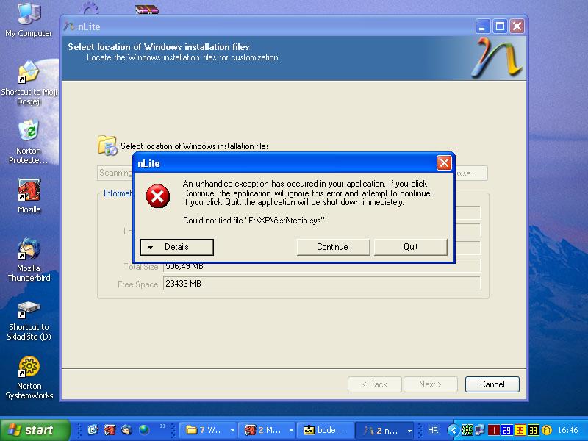Viewport: 588px width, 441px height.
Task: Click Continue in the nLite error dialog
Action: [x=333, y=247]
